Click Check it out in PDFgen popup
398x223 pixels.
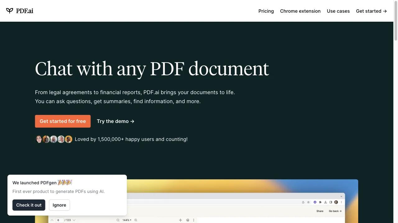pyautogui.click(x=29, y=205)
